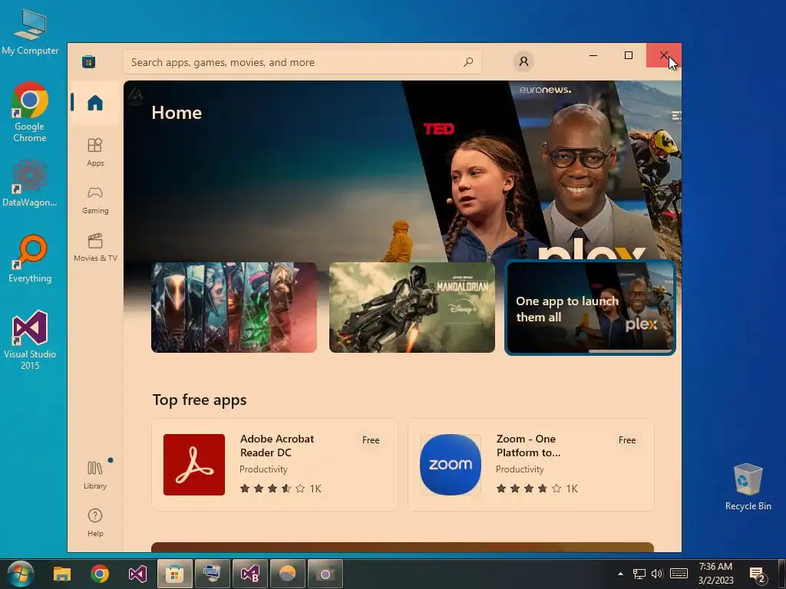Close the Microsoft Store window
Screen dimensions: 786x589
(664, 55)
